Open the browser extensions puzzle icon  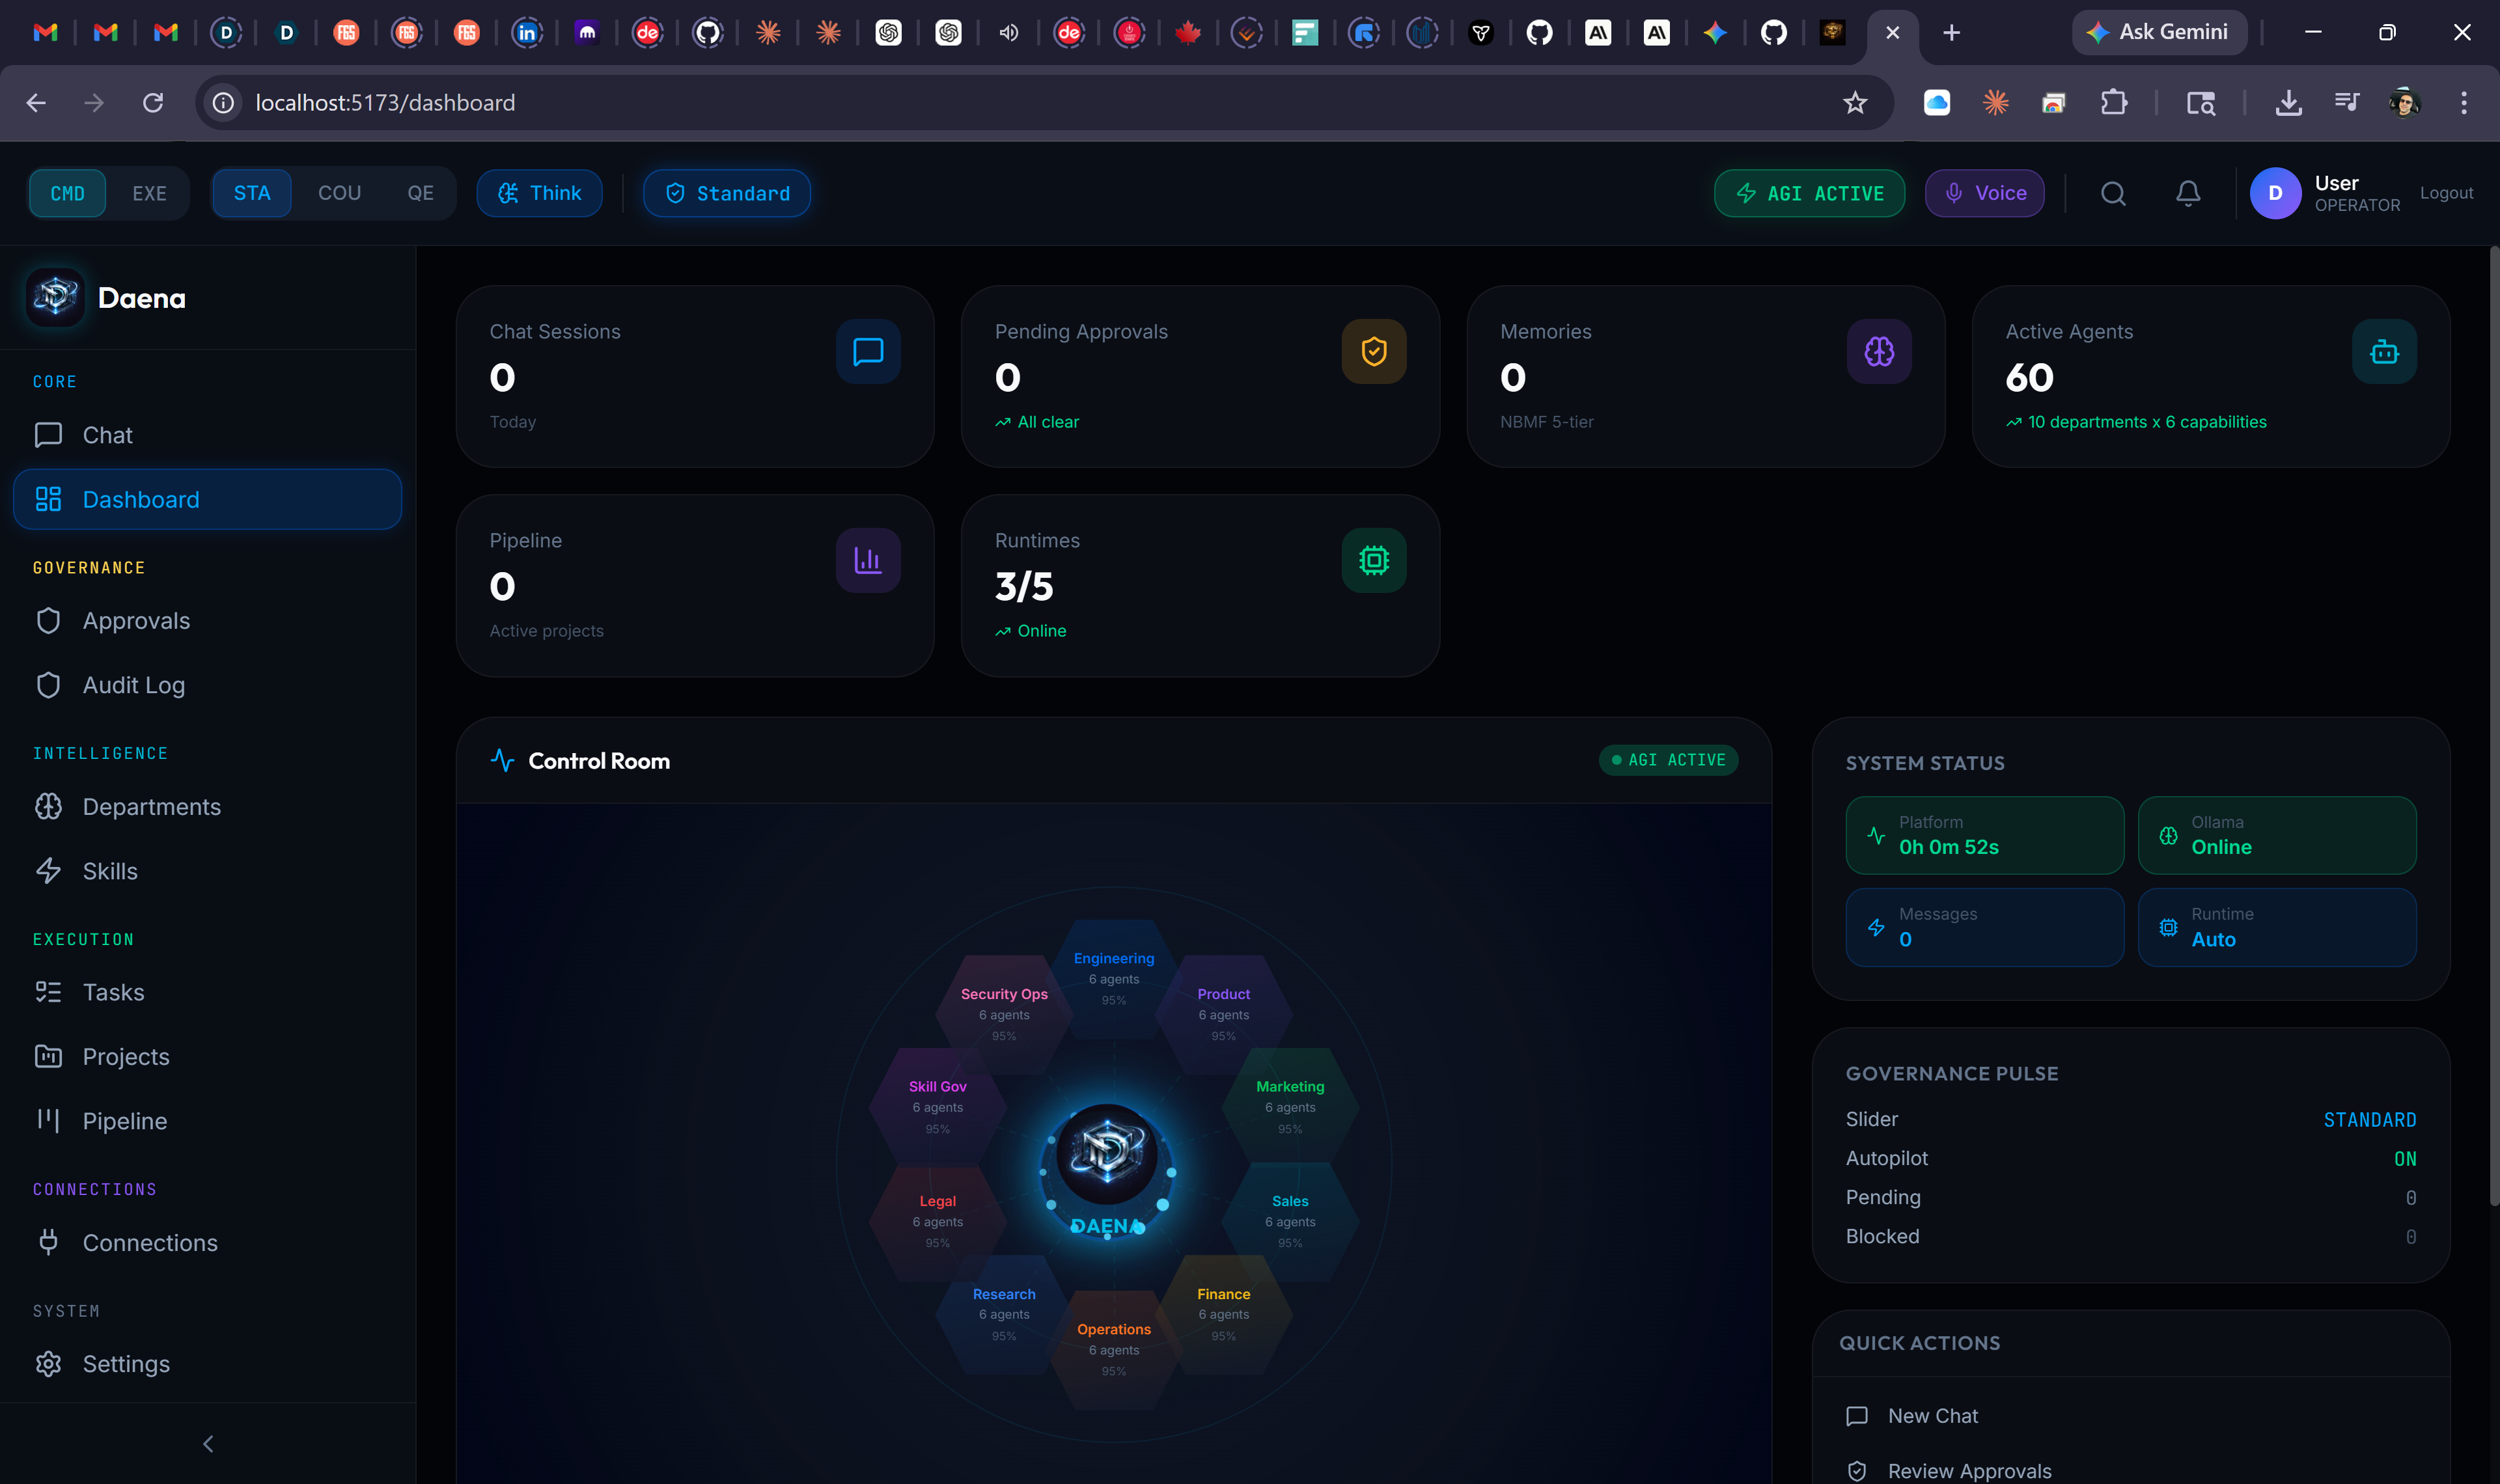pos(2113,102)
